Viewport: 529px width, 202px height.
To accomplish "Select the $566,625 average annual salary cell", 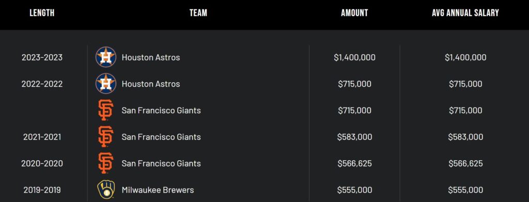I will pyautogui.click(x=465, y=164).
